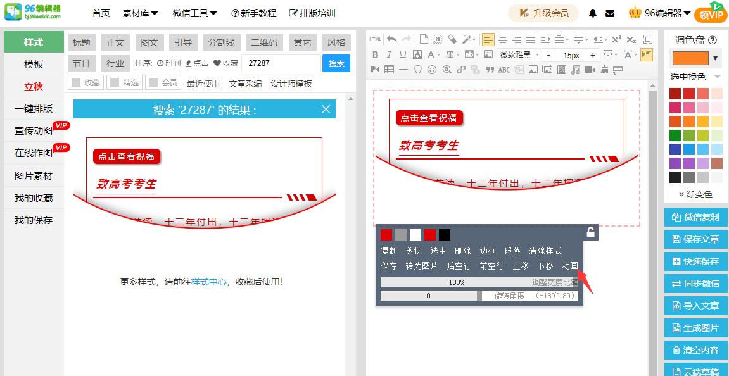Enable the 精选 filter checkbox
Screen dimensions: 729x376
click(x=113, y=82)
